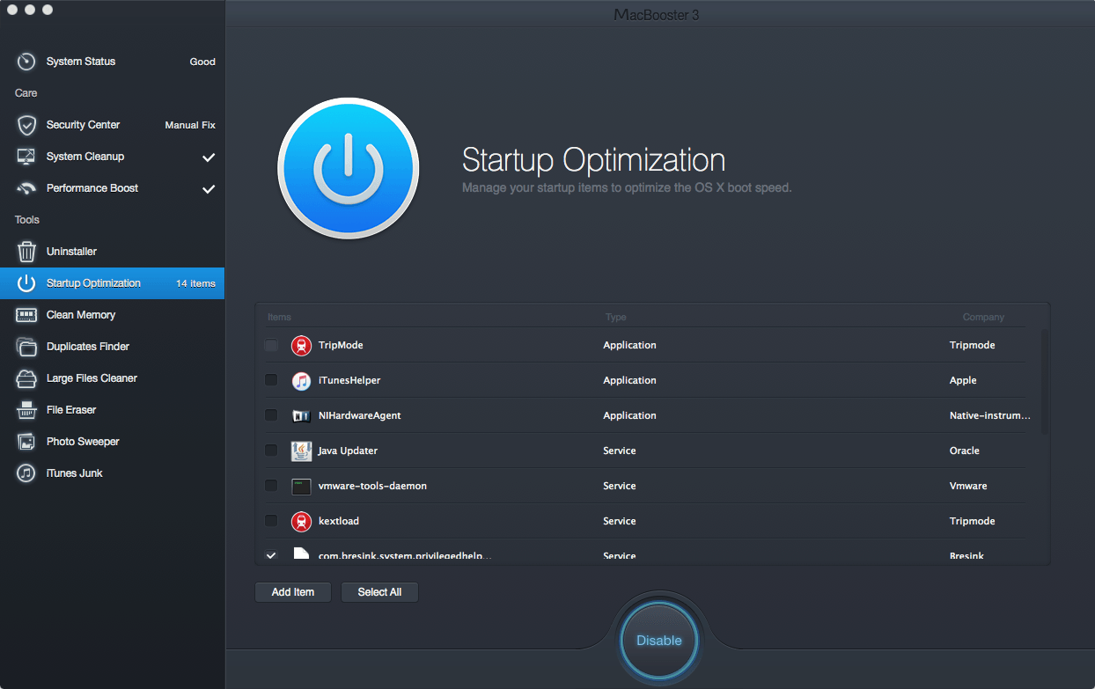This screenshot has width=1095, height=689.
Task: Click the Add Item button
Action: [293, 592]
